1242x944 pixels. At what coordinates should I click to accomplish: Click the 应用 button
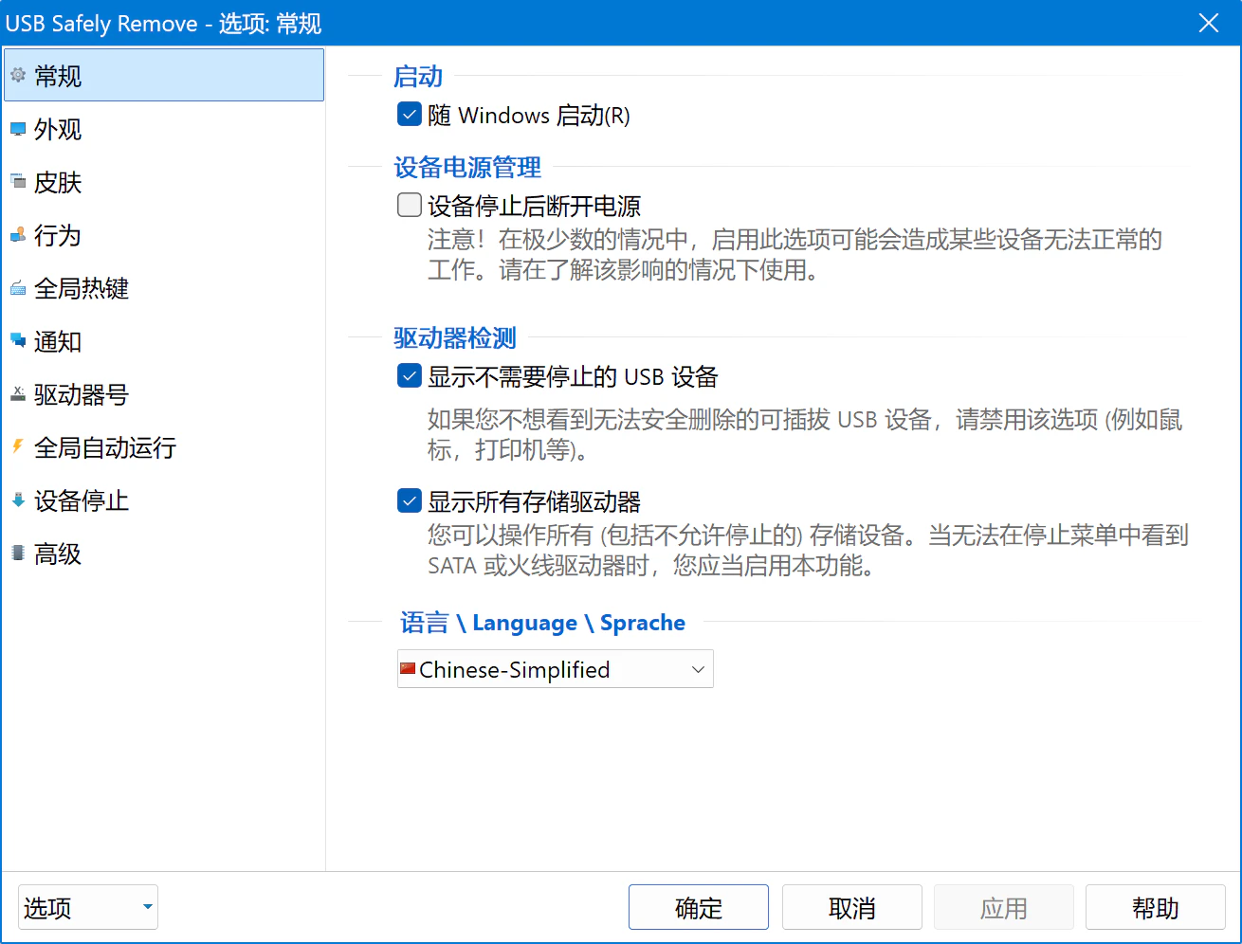pos(1004,908)
